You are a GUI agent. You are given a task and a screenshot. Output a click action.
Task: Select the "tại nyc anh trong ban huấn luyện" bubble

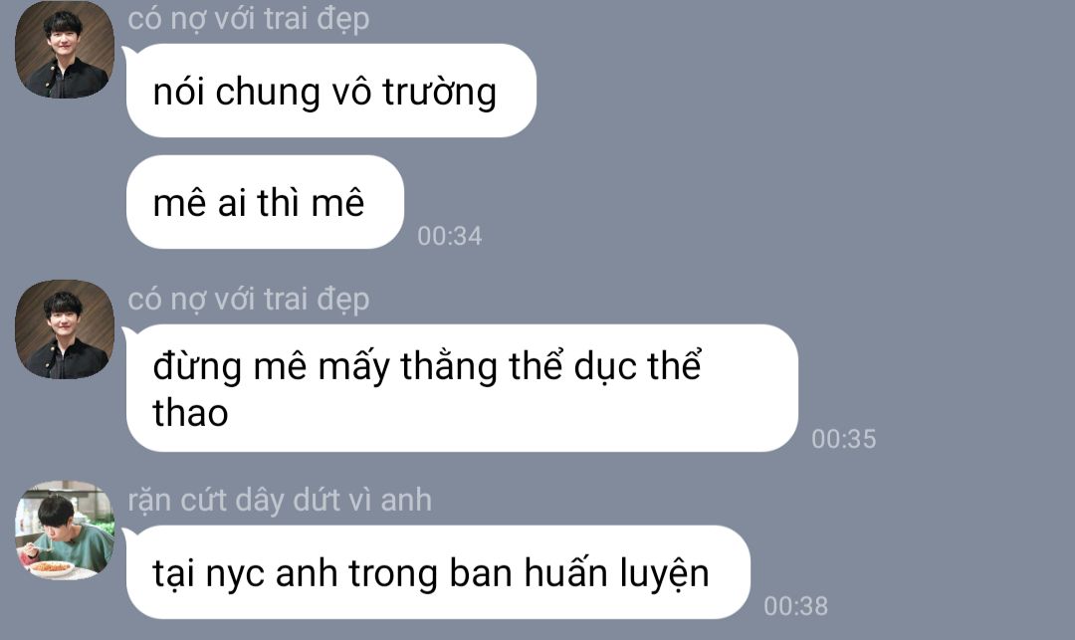[x=438, y=572]
